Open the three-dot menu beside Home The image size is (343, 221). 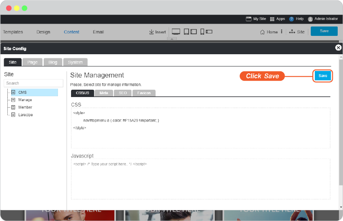click(281, 31)
